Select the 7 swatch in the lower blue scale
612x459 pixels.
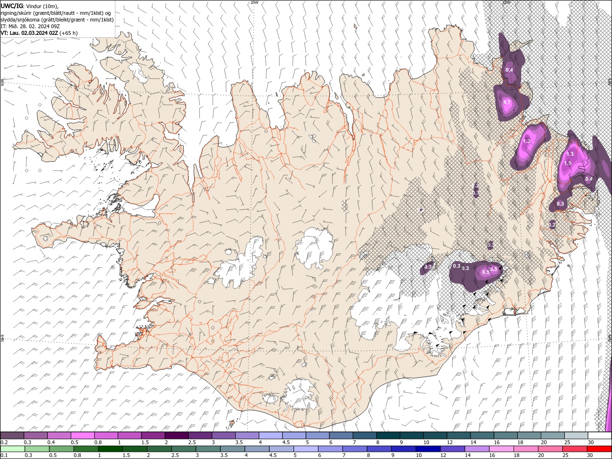pos(355,449)
